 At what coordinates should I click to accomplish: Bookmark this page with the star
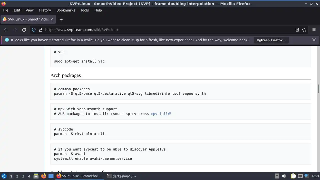304,30
